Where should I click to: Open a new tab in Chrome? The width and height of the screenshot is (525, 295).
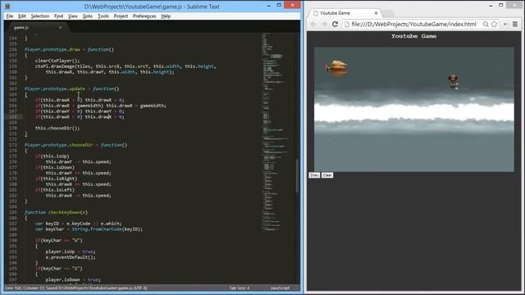click(x=388, y=13)
